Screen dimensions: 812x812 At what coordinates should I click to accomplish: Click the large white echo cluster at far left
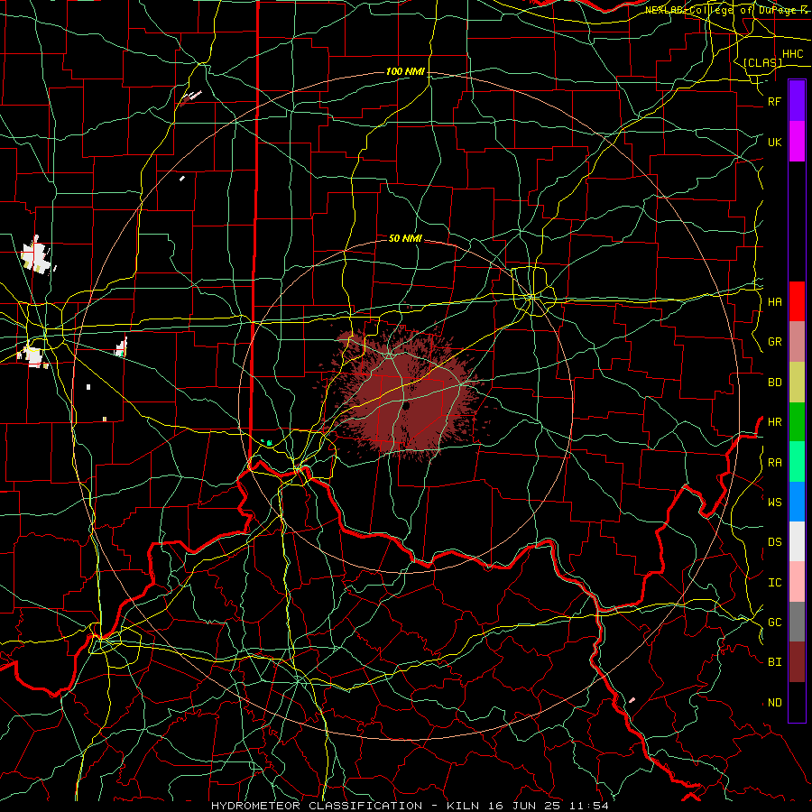tap(35, 254)
